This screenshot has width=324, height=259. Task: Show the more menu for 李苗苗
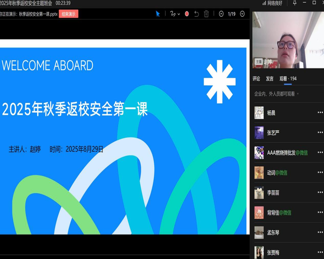(x=320, y=193)
